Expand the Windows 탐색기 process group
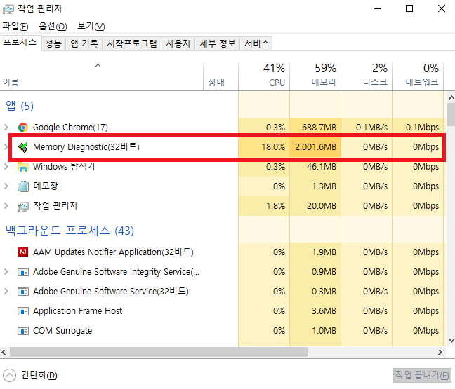 (x=6, y=167)
